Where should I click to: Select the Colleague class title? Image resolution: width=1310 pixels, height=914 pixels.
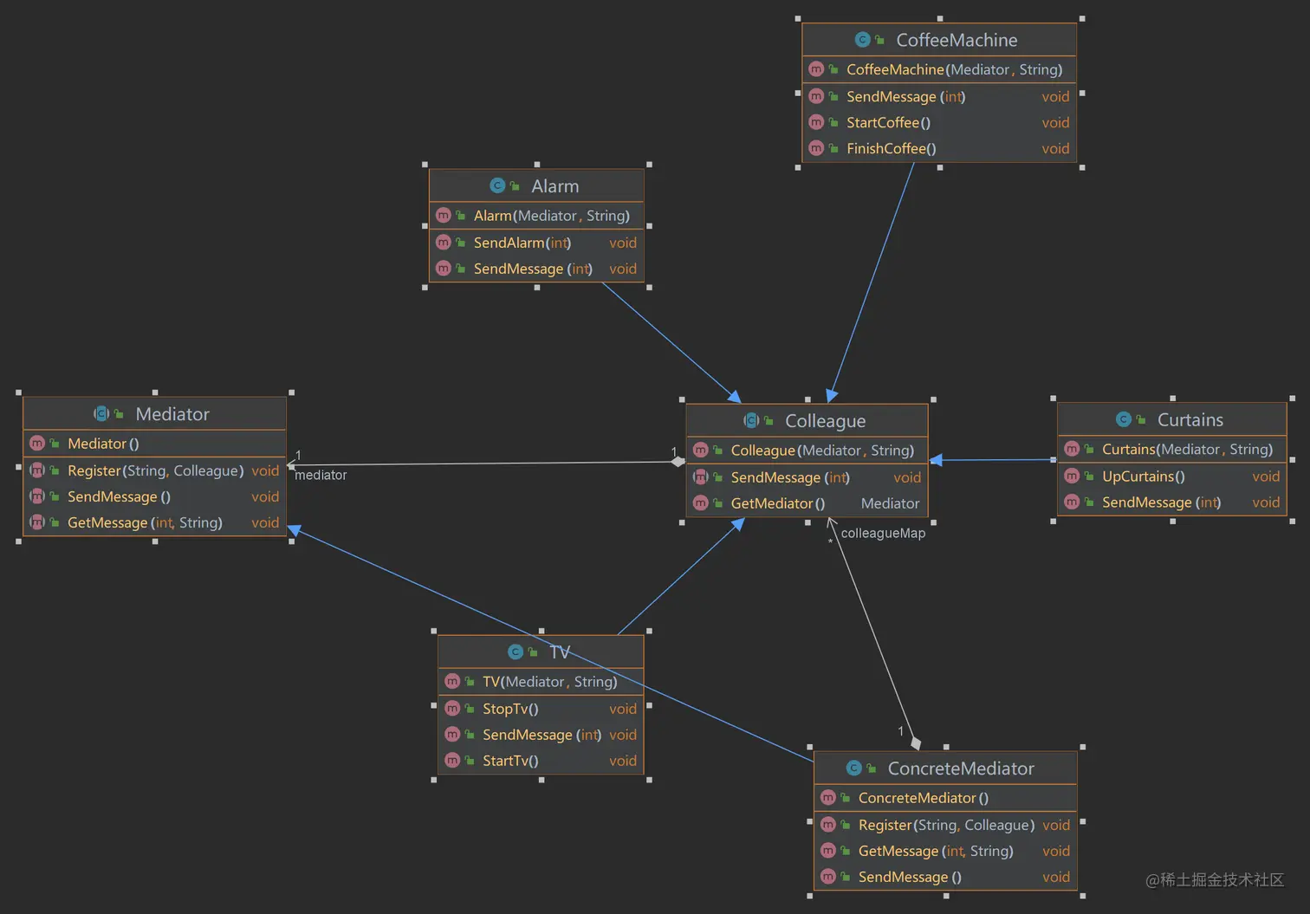click(x=825, y=421)
